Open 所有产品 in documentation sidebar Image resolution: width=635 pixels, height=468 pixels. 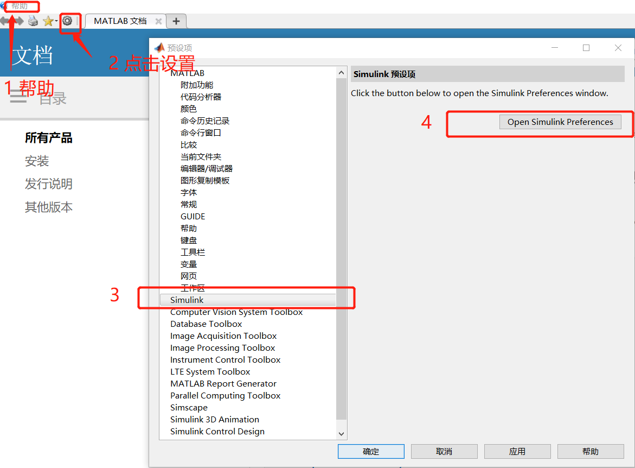tap(49, 138)
